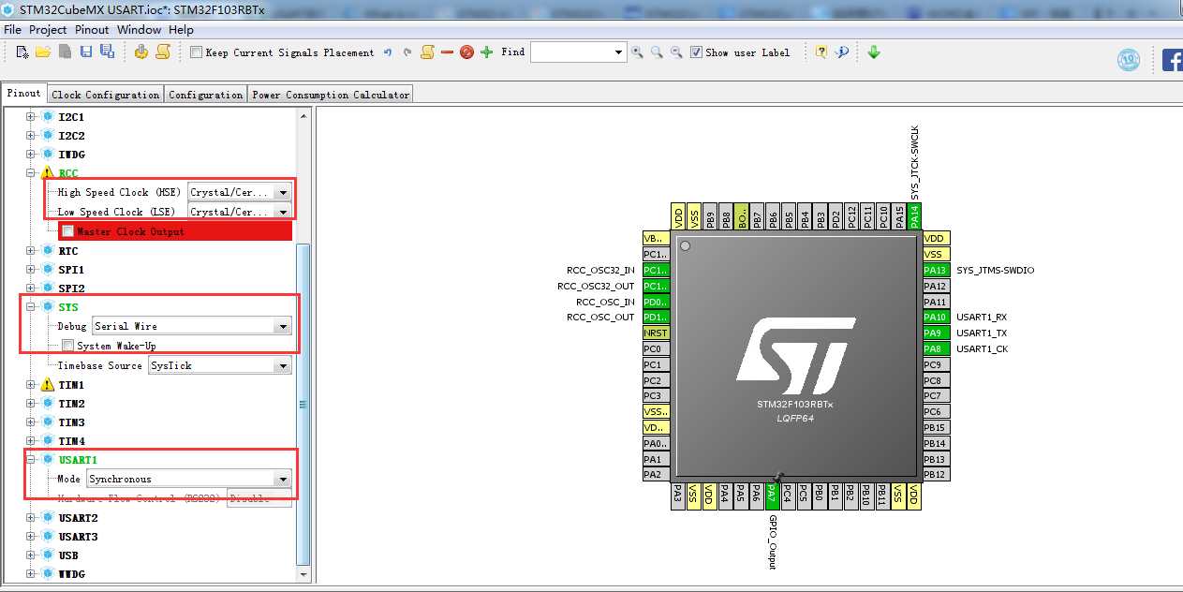
Task: Open the Pinout menu
Action: (92, 30)
